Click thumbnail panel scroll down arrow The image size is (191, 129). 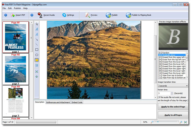tap(31, 118)
